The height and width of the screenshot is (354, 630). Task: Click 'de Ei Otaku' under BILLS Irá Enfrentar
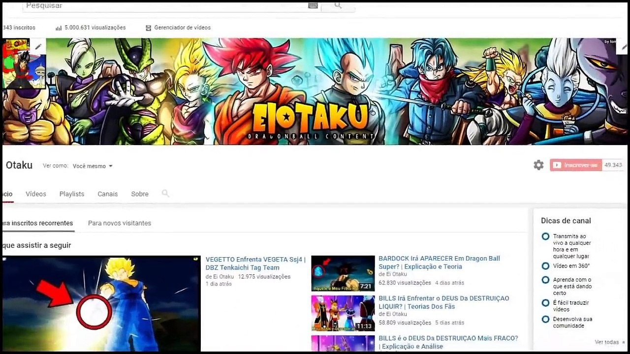393,314
